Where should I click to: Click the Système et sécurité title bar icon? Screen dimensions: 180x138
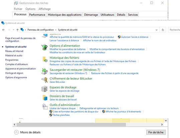pos(3,23)
